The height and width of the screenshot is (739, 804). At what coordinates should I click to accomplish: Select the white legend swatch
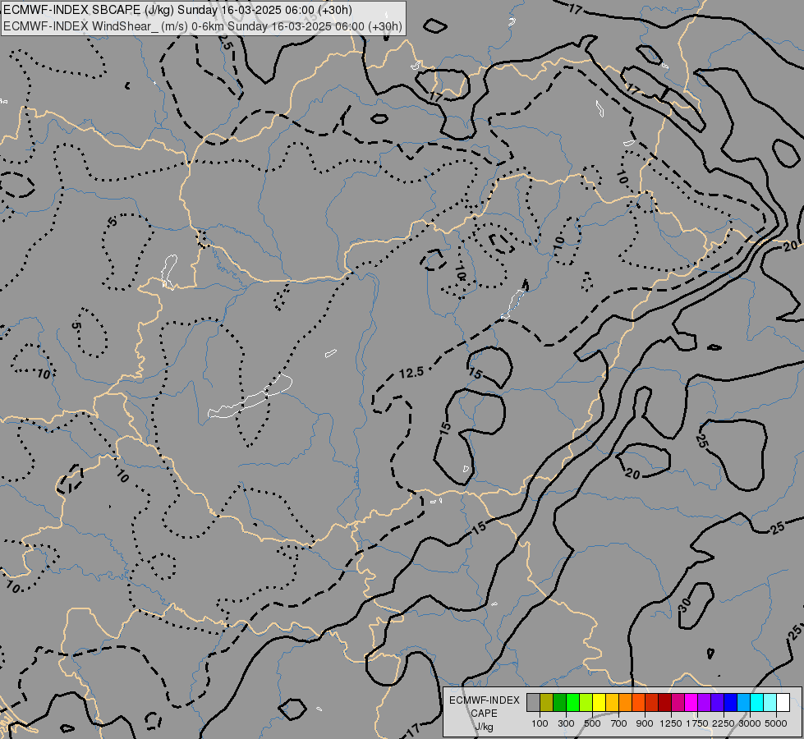click(783, 703)
